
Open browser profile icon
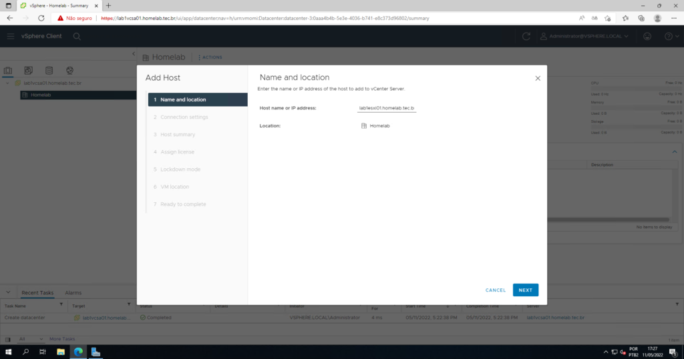(x=657, y=18)
